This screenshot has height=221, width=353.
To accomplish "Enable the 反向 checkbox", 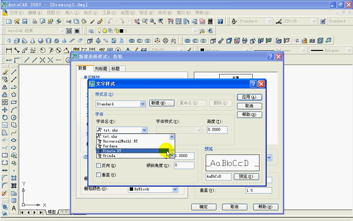I will [99, 165].
